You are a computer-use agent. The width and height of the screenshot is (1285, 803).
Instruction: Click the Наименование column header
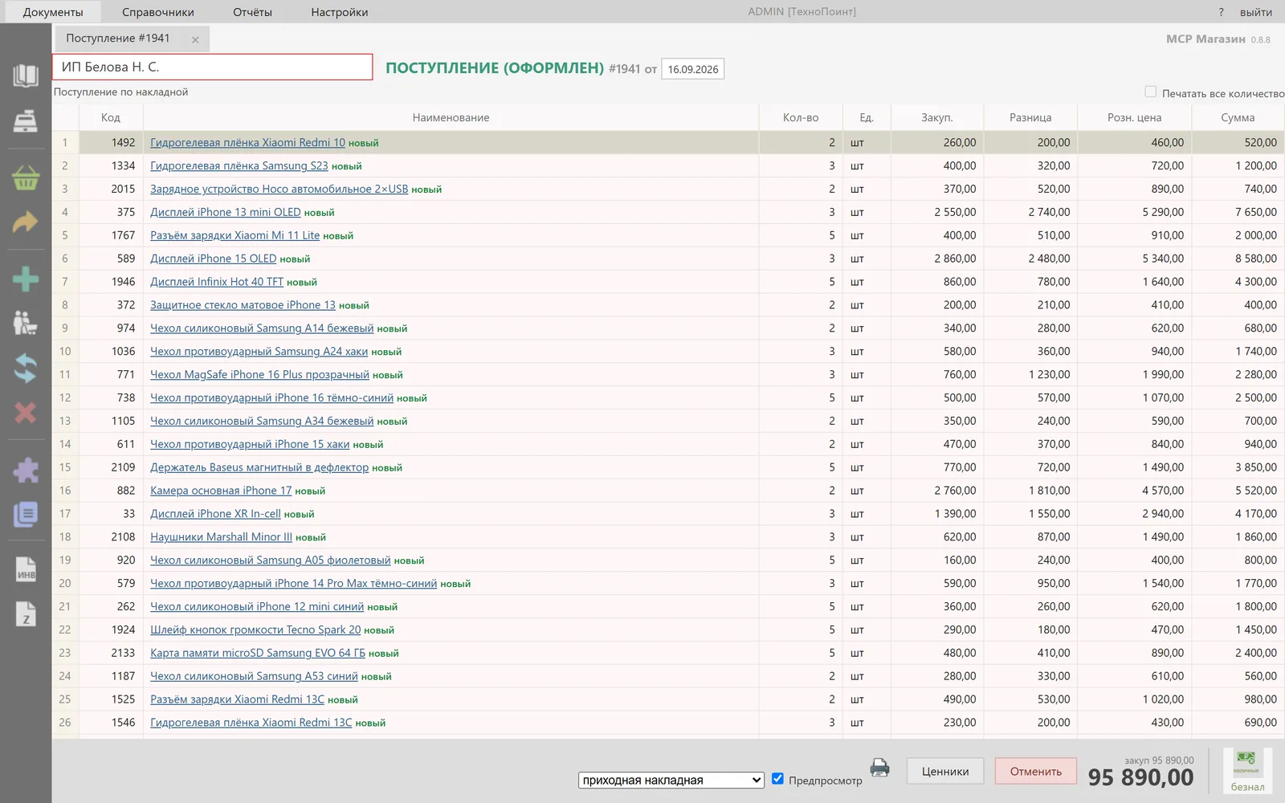[x=451, y=117]
